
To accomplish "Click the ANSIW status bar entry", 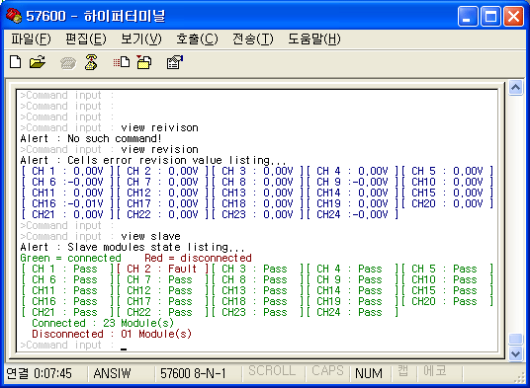I will click(x=112, y=373).
